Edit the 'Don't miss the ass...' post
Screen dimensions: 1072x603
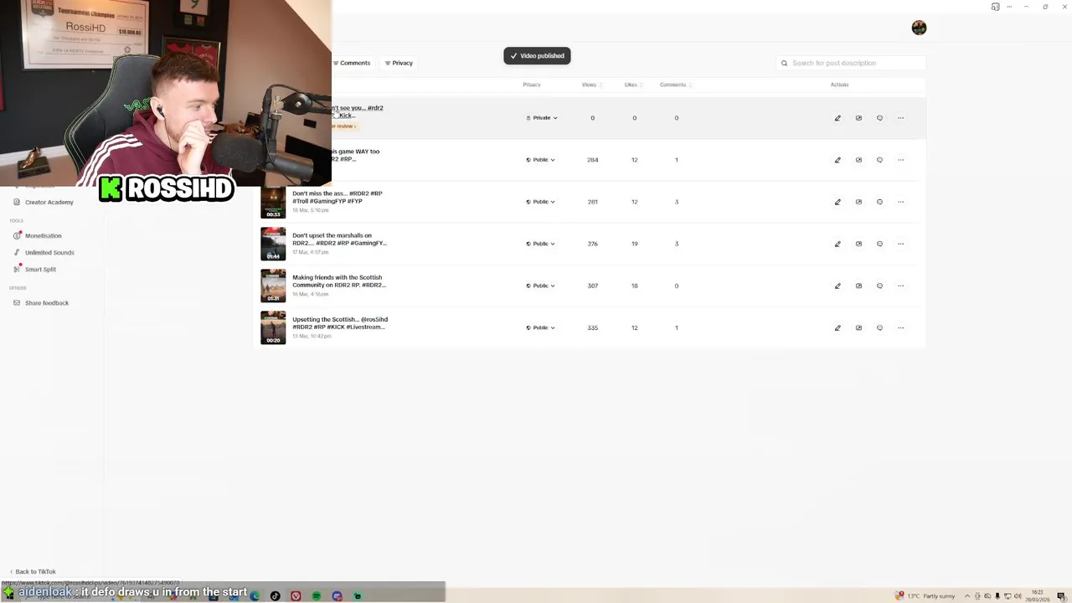coord(837,202)
